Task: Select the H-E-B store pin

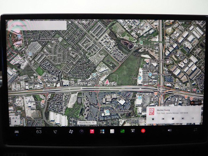Action: click(94, 75)
